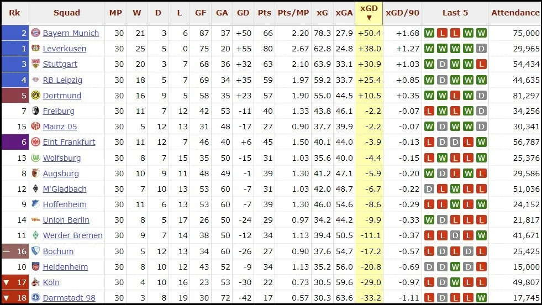Open the Eint Frankfurt team link

(x=69, y=142)
